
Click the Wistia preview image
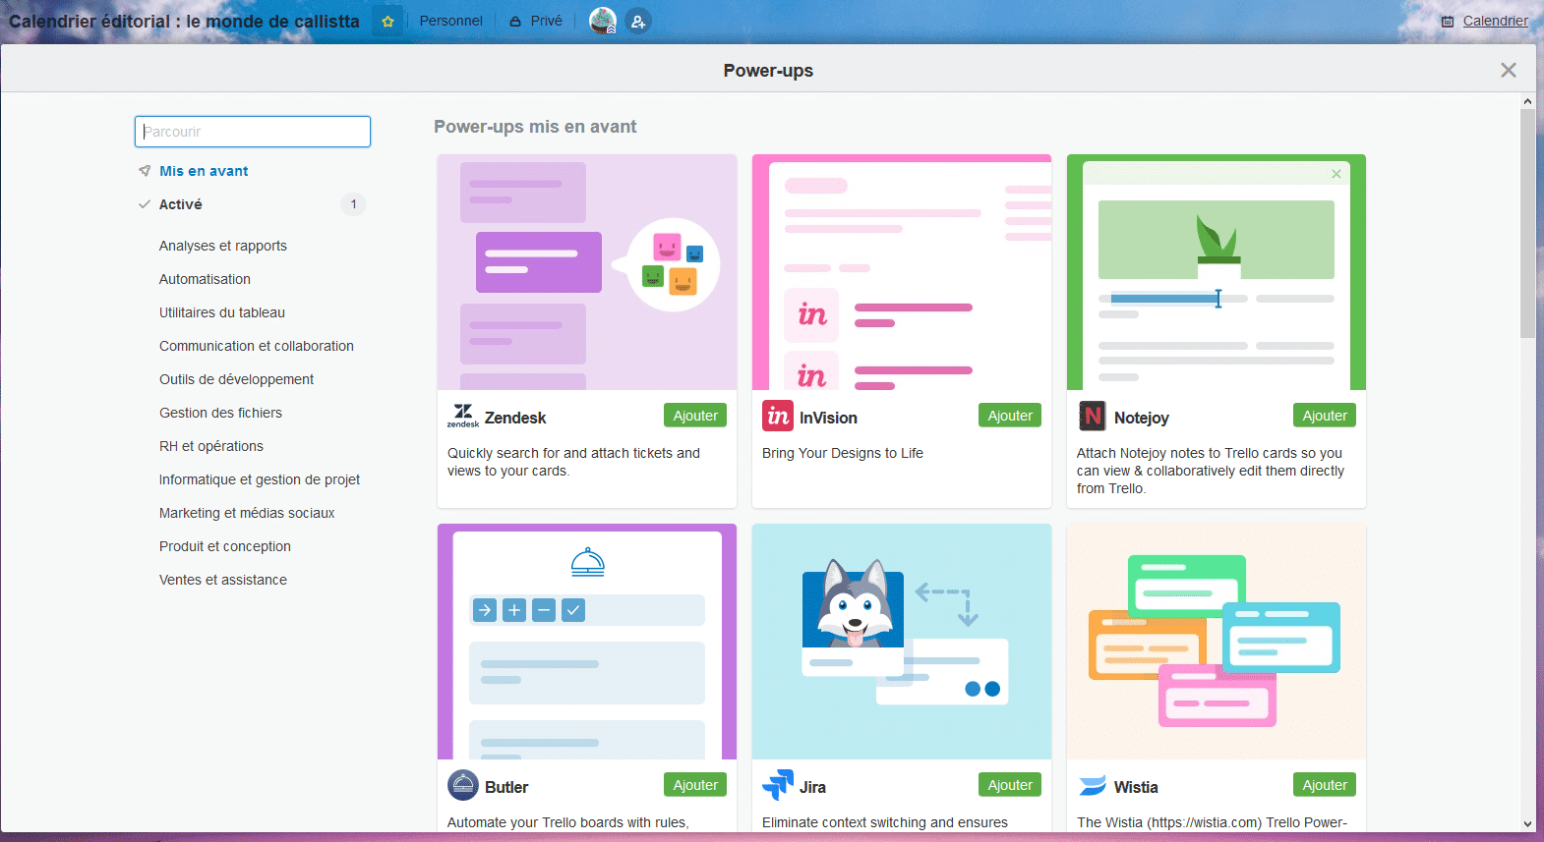(x=1217, y=642)
